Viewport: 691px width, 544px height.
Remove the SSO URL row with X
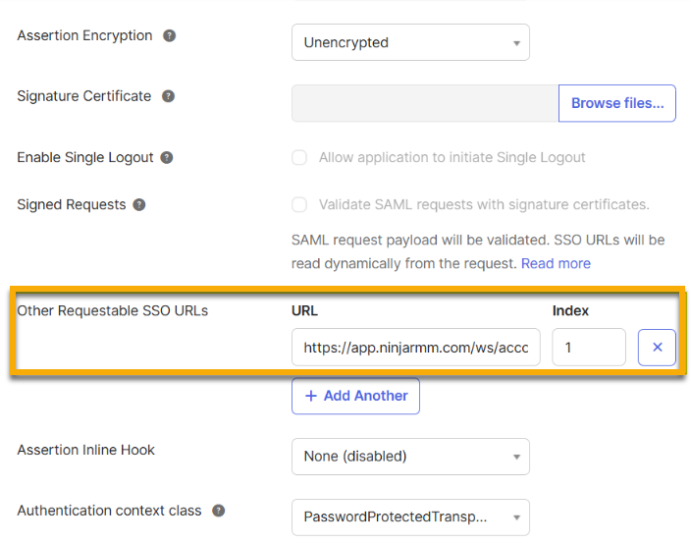click(x=657, y=348)
